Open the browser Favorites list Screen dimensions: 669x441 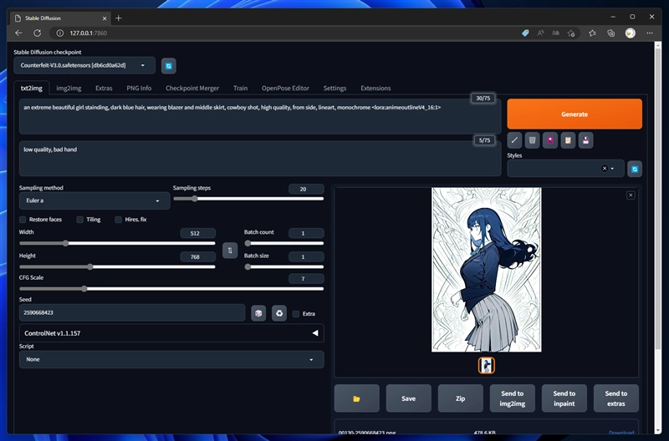(592, 33)
